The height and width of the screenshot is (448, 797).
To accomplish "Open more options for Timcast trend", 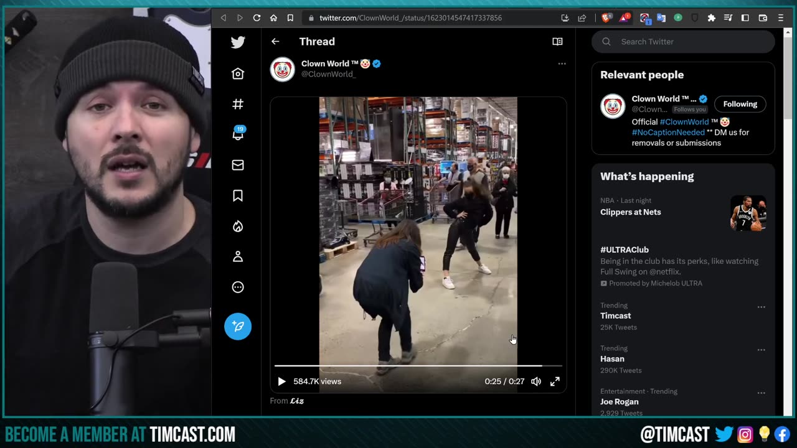I will coord(761,307).
